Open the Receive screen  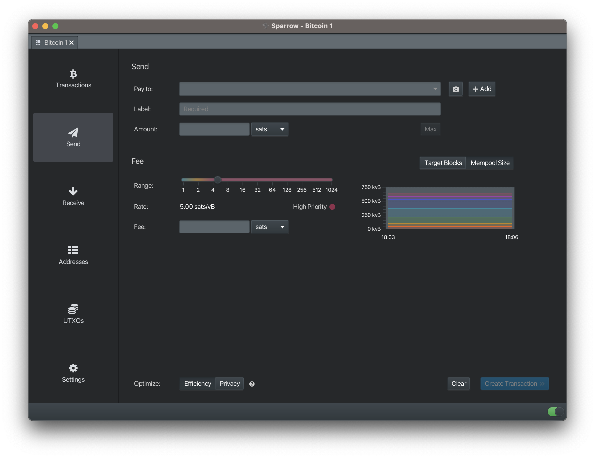tap(73, 196)
